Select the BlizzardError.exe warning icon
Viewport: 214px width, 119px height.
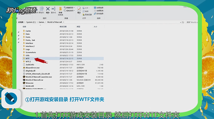24,68
